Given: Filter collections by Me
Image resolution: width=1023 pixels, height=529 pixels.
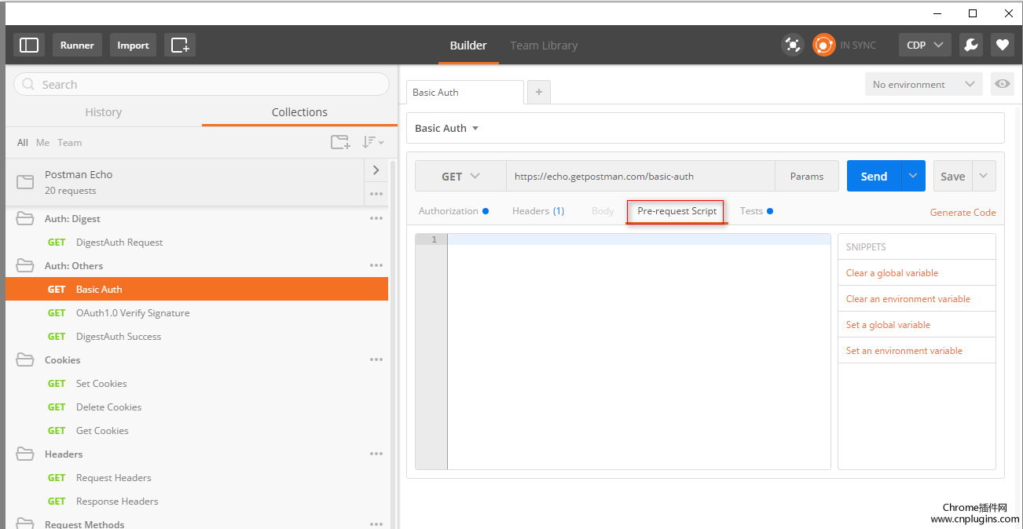Looking at the screenshot, I should 42,143.
